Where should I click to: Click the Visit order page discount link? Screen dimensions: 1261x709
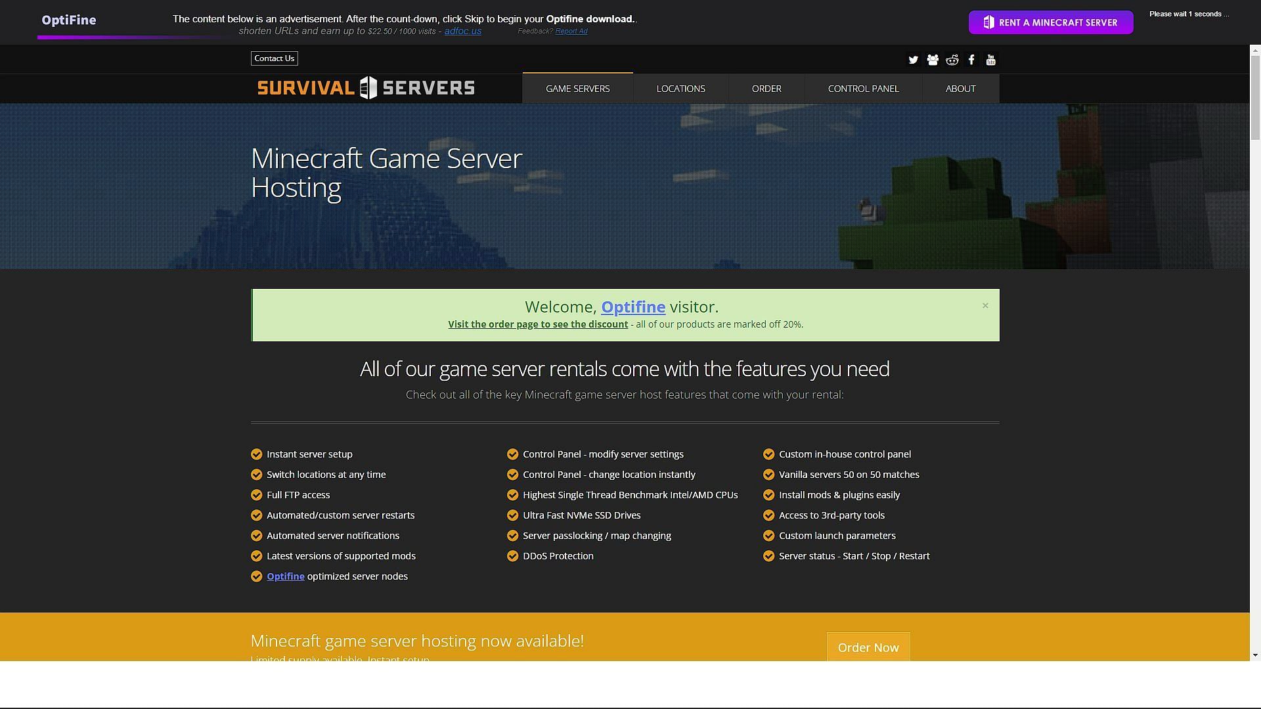538,324
